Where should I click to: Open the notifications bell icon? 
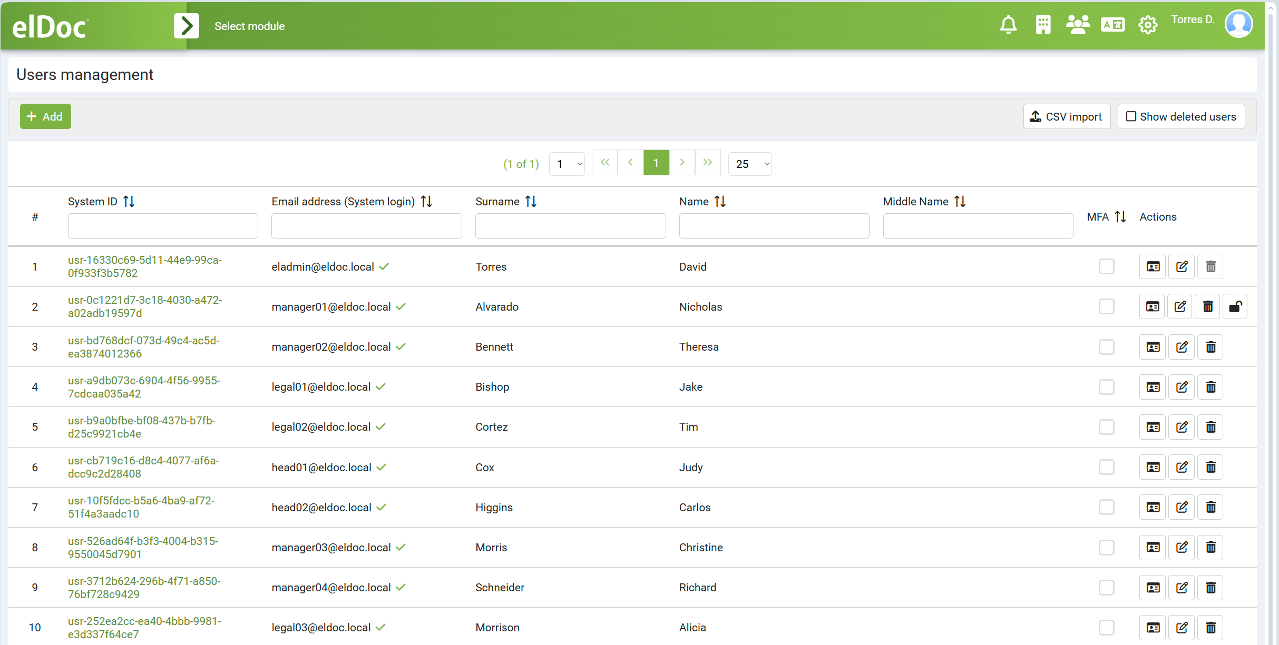click(x=1008, y=25)
